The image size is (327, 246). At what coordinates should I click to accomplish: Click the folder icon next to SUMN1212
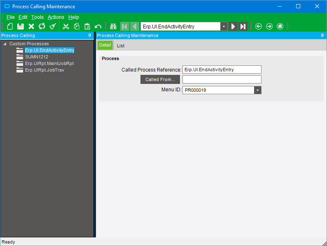tap(20, 57)
